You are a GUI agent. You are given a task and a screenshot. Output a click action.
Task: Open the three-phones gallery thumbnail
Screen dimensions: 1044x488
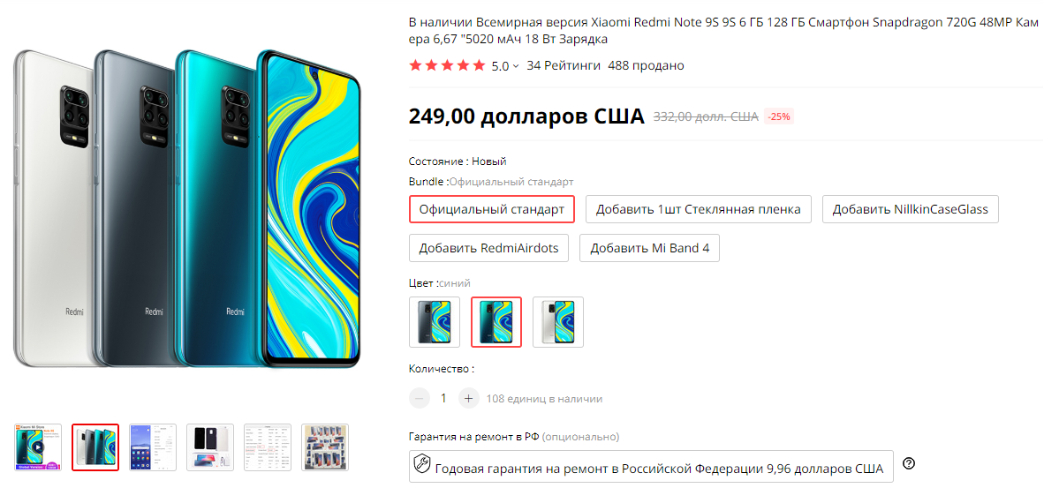(95, 447)
